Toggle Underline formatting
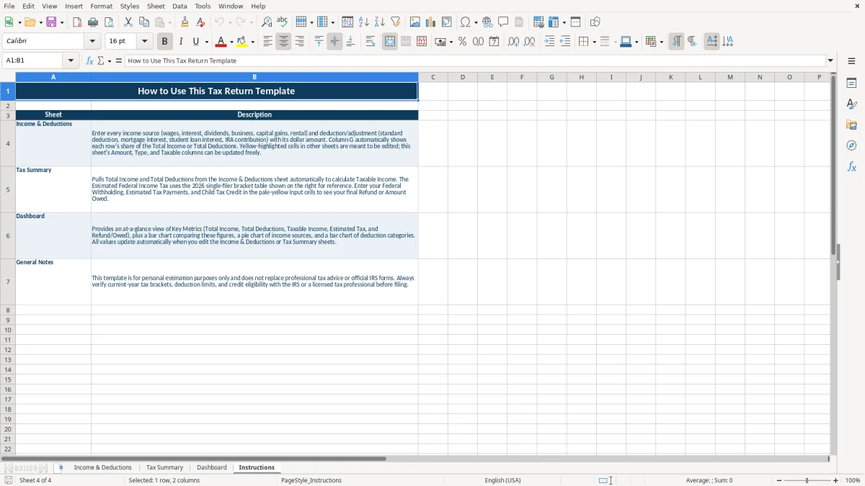The height and width of the screenshot is (486, 865). 195,42
